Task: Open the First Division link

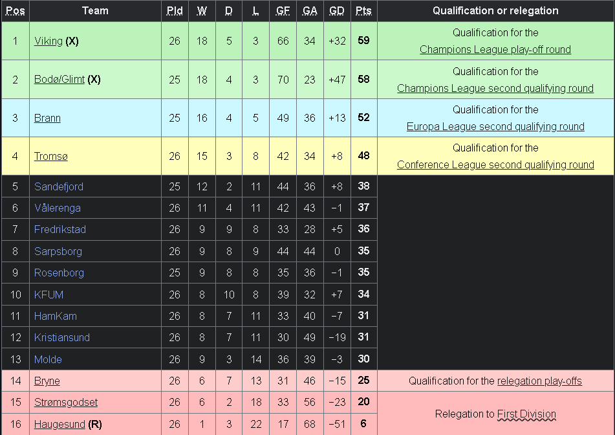Action: pos(526,414)
